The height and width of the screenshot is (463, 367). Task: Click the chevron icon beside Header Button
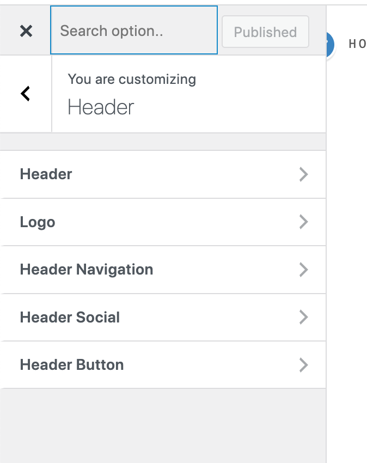(303, 365)
